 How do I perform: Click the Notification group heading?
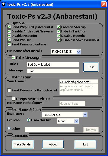21,77
